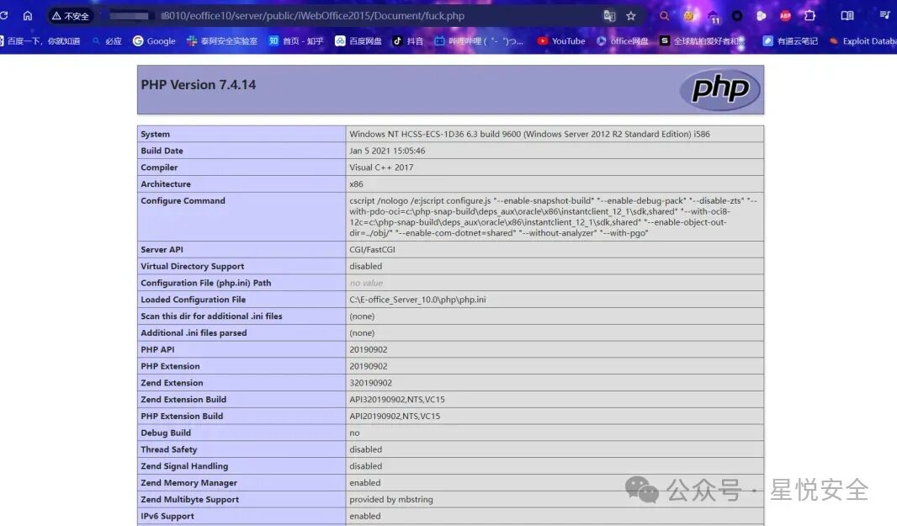Open the 哔哩哔哩 bookmark
The width and height of the screenshot is (897, 526).
[x=479, y=41]
